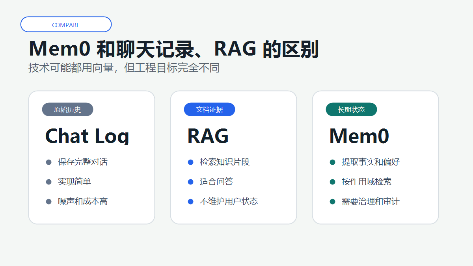Image resolution: width=473 pixels, height=266 pixels.
Task: Click the text 噪声和成本高
Action: click(x=83, y=201)
